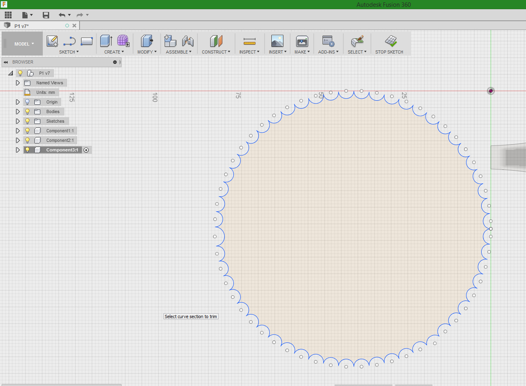The image size is (526, 386).
Task: Select the Press Pull modify icon
Action: [x=147, y=41]
